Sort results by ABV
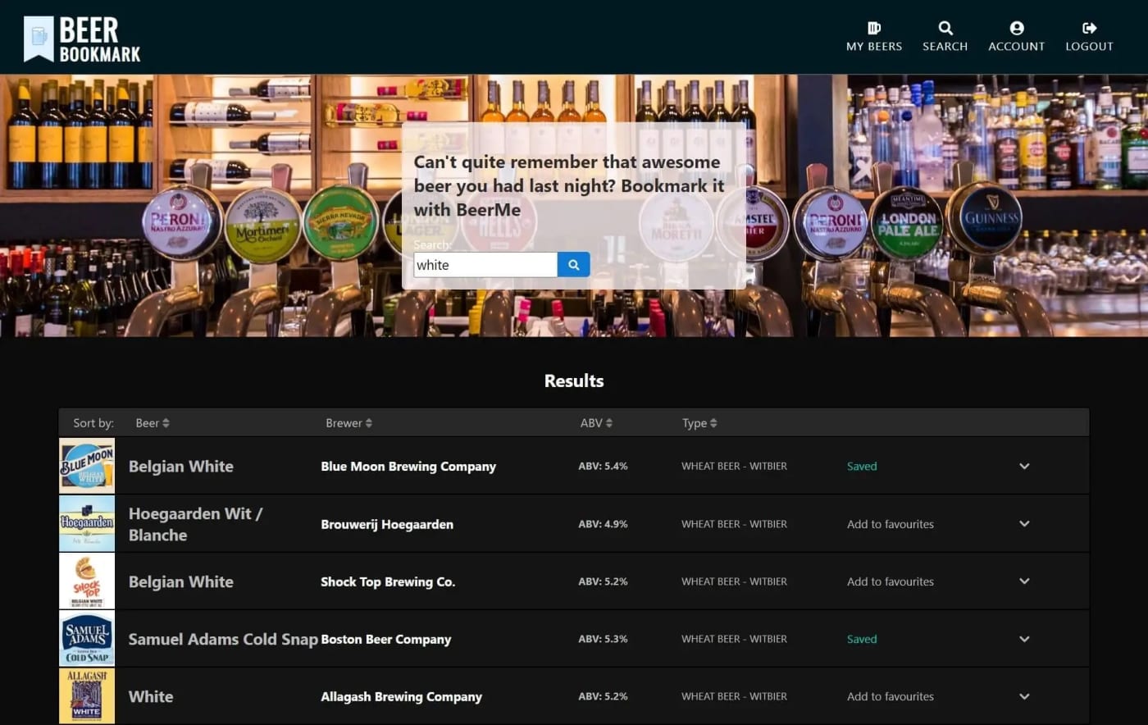Image resolution: width=1148 pixels, height=725 pixels. [x=596, y=423]
